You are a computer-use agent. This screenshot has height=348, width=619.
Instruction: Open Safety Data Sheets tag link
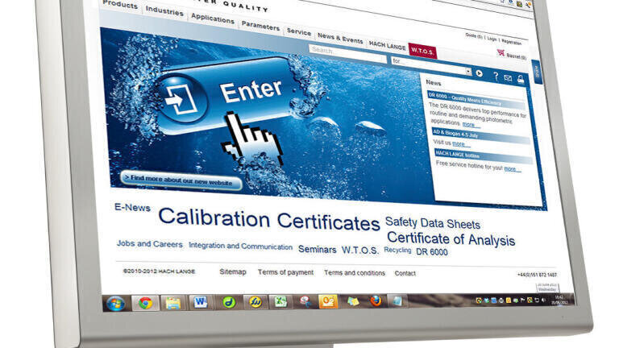[x=432, y=223]
